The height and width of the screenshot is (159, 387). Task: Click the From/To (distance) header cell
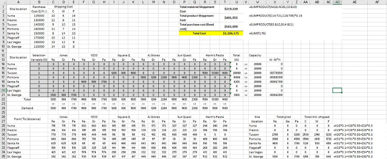tap(19, 109)
